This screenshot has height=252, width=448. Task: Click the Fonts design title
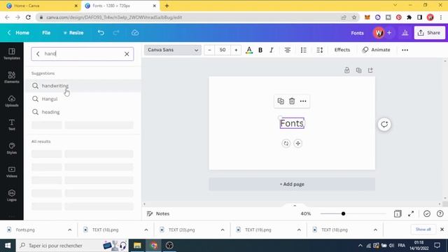(358, 33)
